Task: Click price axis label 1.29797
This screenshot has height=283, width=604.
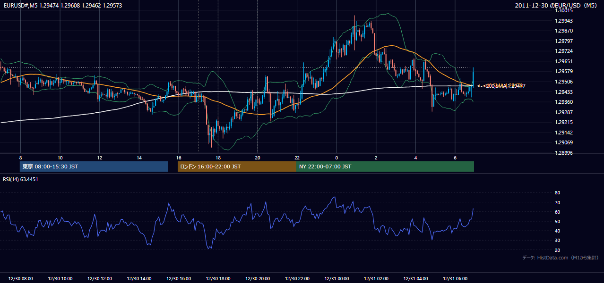Action: pos(564,41)
